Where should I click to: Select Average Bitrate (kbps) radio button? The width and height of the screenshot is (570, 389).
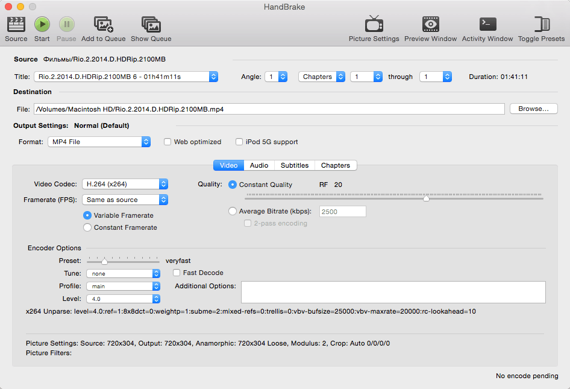pyautogui.click(x=233, y=211)
